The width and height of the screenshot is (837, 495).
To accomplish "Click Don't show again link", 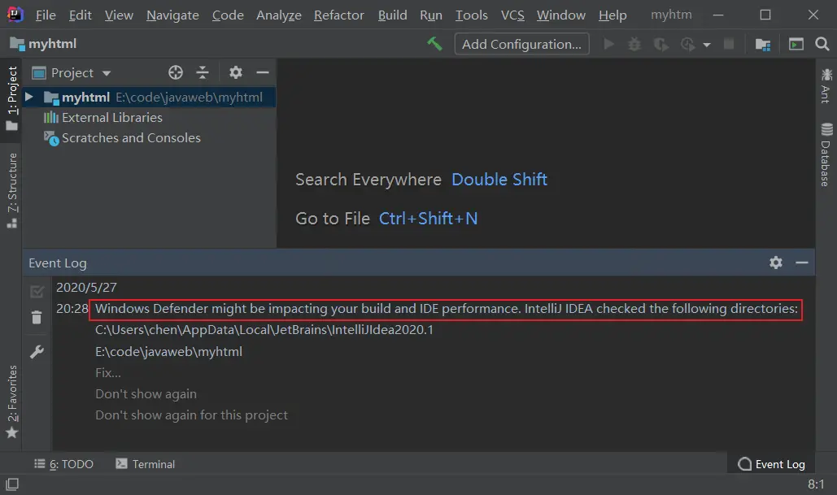I will [146, 393].
